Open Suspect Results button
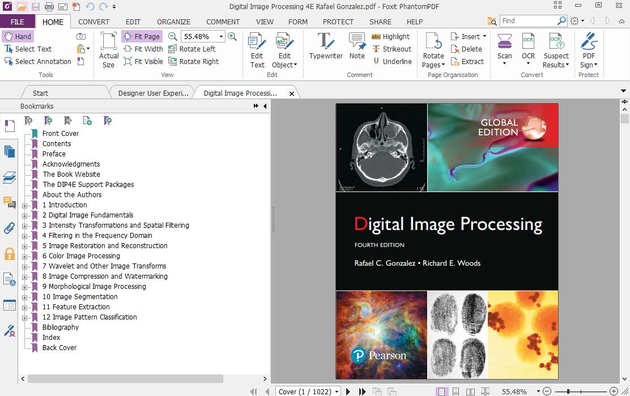Screen dimensions: 630x396 point(556,50)
